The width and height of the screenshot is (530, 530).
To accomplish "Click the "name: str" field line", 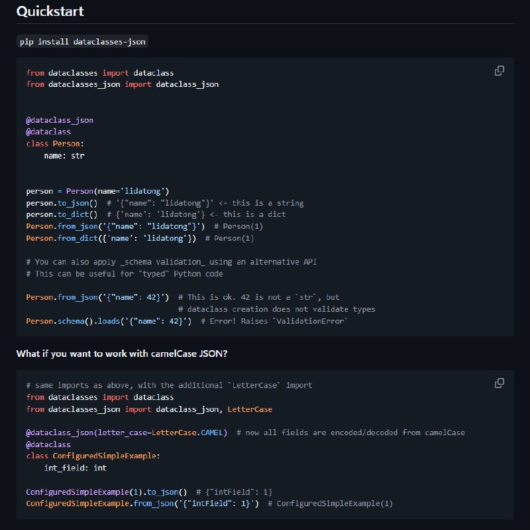I will pyautogui.click(x=64, y=156).
